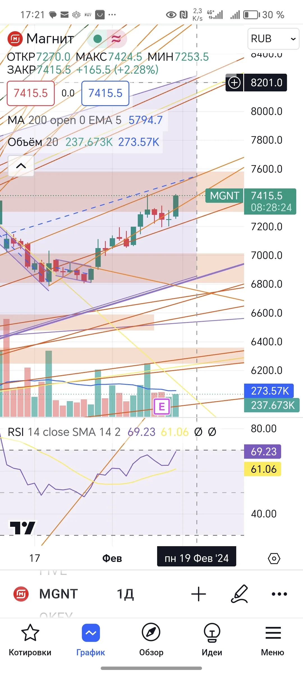Tap the eye comfort status icon

171,15
